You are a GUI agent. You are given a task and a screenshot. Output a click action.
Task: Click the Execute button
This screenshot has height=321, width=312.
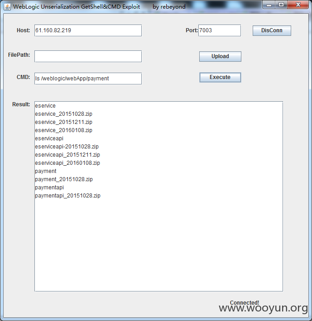click(x=220, y=77)
